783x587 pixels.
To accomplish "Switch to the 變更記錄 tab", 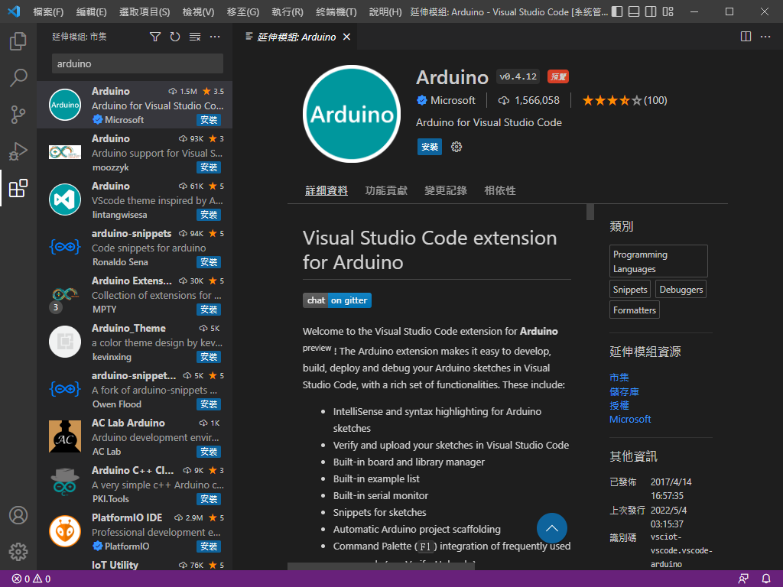I will pos(446,190).
